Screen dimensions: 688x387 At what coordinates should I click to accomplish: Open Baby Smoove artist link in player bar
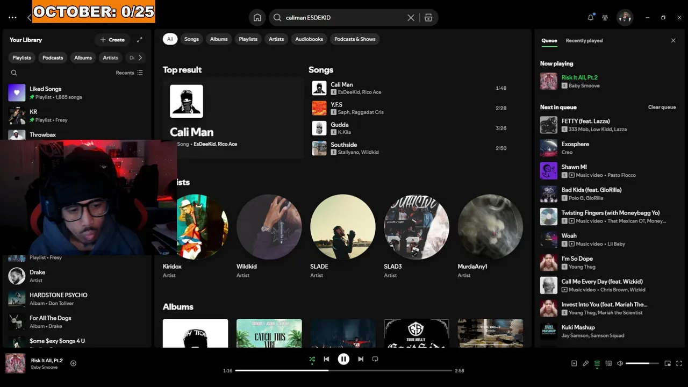[44, 368]
